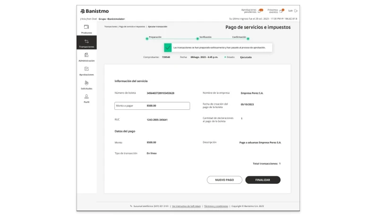Click the Ejecutada status text

(246, 57)
